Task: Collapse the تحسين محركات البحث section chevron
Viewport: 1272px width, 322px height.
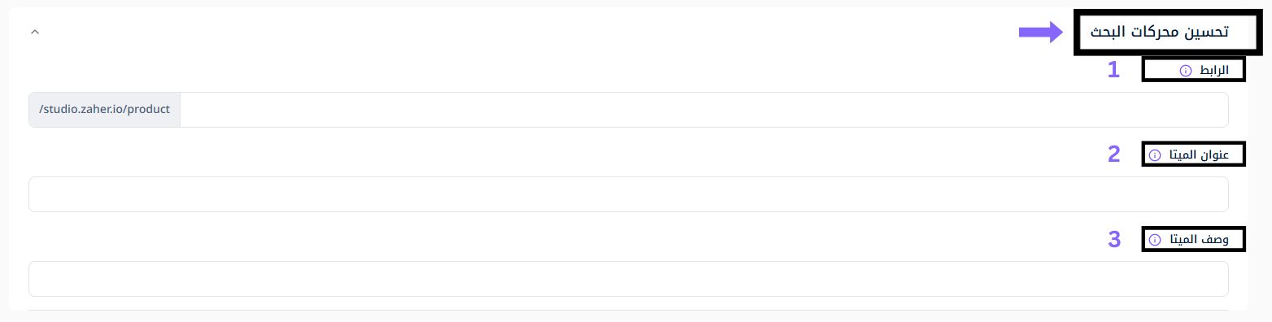Action: coord(34,32)
